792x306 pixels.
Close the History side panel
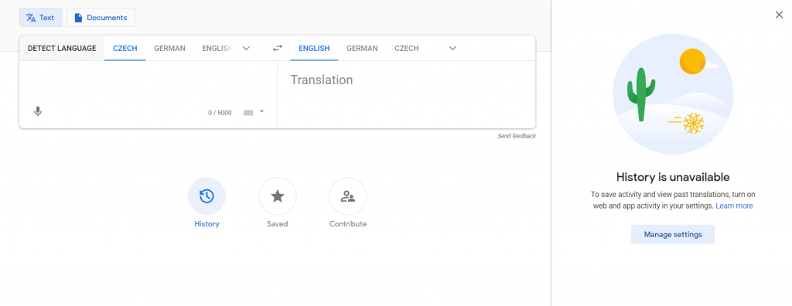(779, 15)
